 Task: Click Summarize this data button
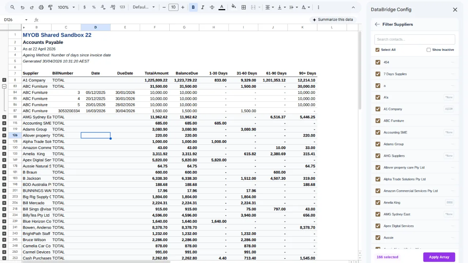pyautogui.click(x=333, y=20)
